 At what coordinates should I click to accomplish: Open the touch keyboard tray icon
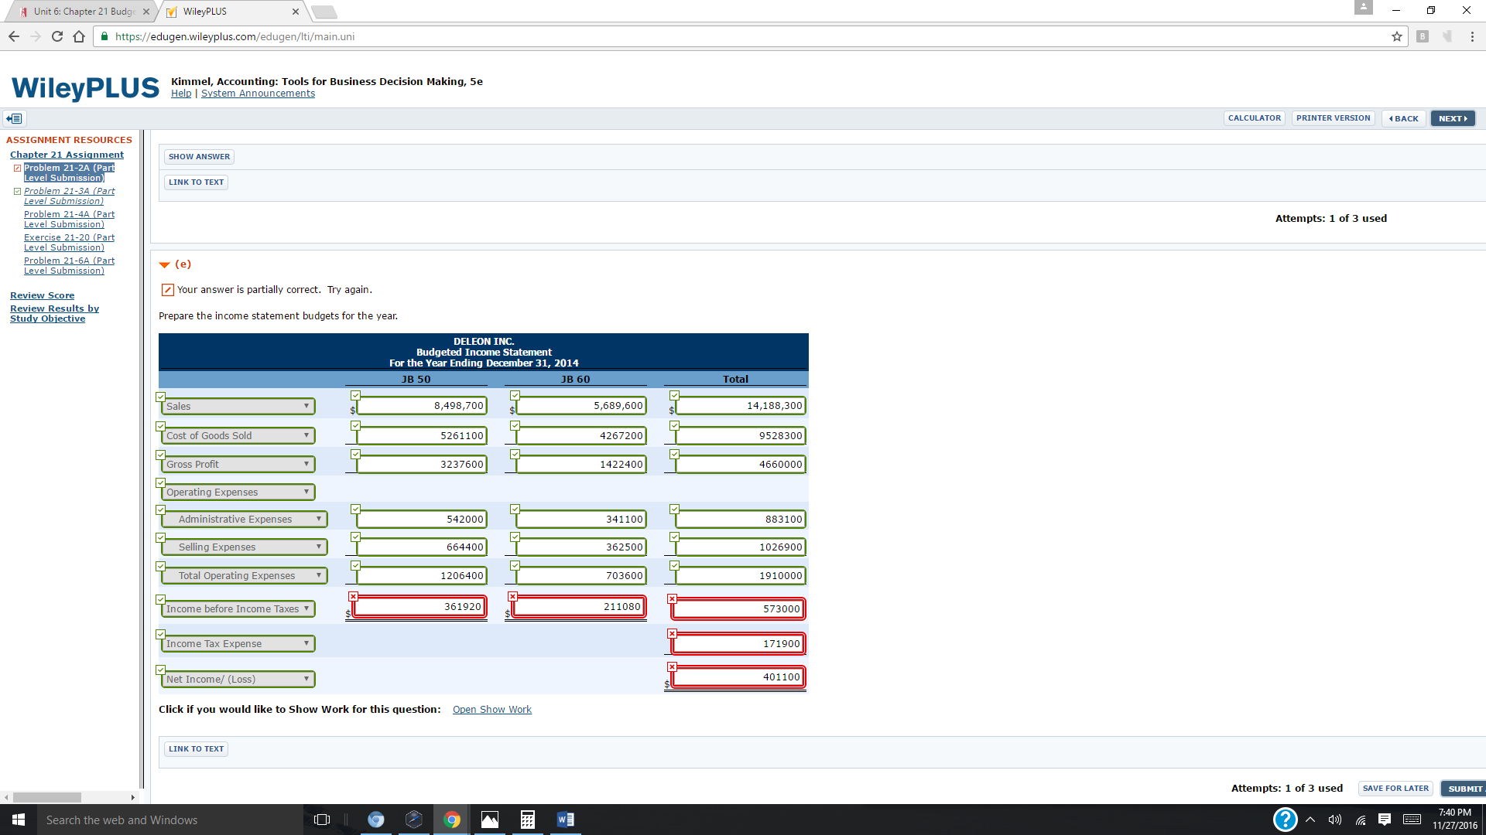(x=1412, y=820)
